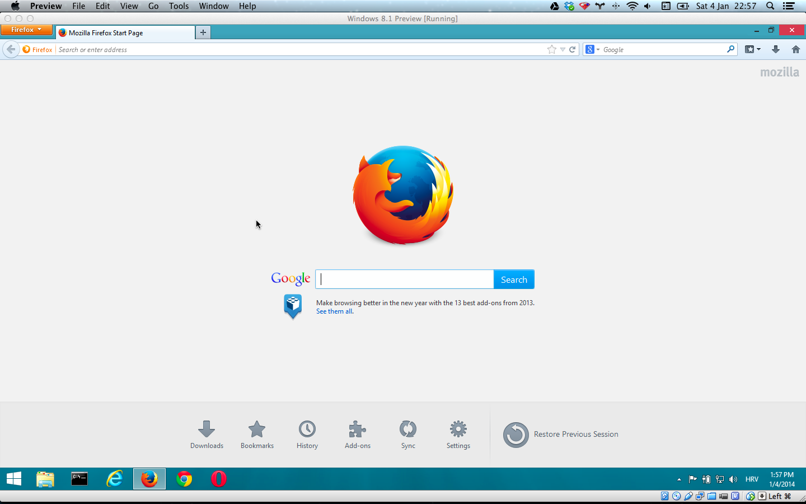
Task: Bookmark this page with the star icon
Action: (552, 49)
